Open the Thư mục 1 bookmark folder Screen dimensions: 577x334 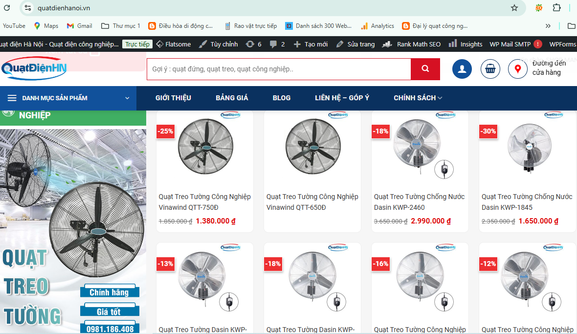[121, 26]
